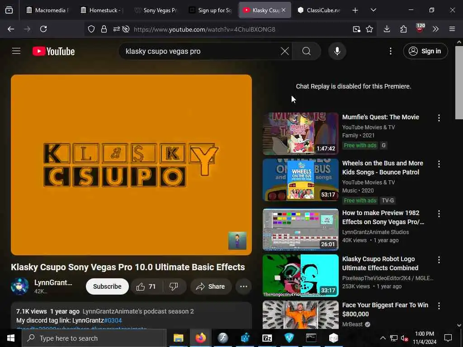The image size is (463, 347).
Task: Open the tracking protection shield icon
Action: pos(91,29)
